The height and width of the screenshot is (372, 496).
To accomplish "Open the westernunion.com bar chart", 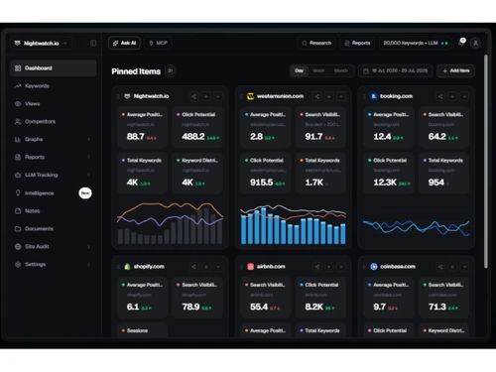I will (294, 224).
